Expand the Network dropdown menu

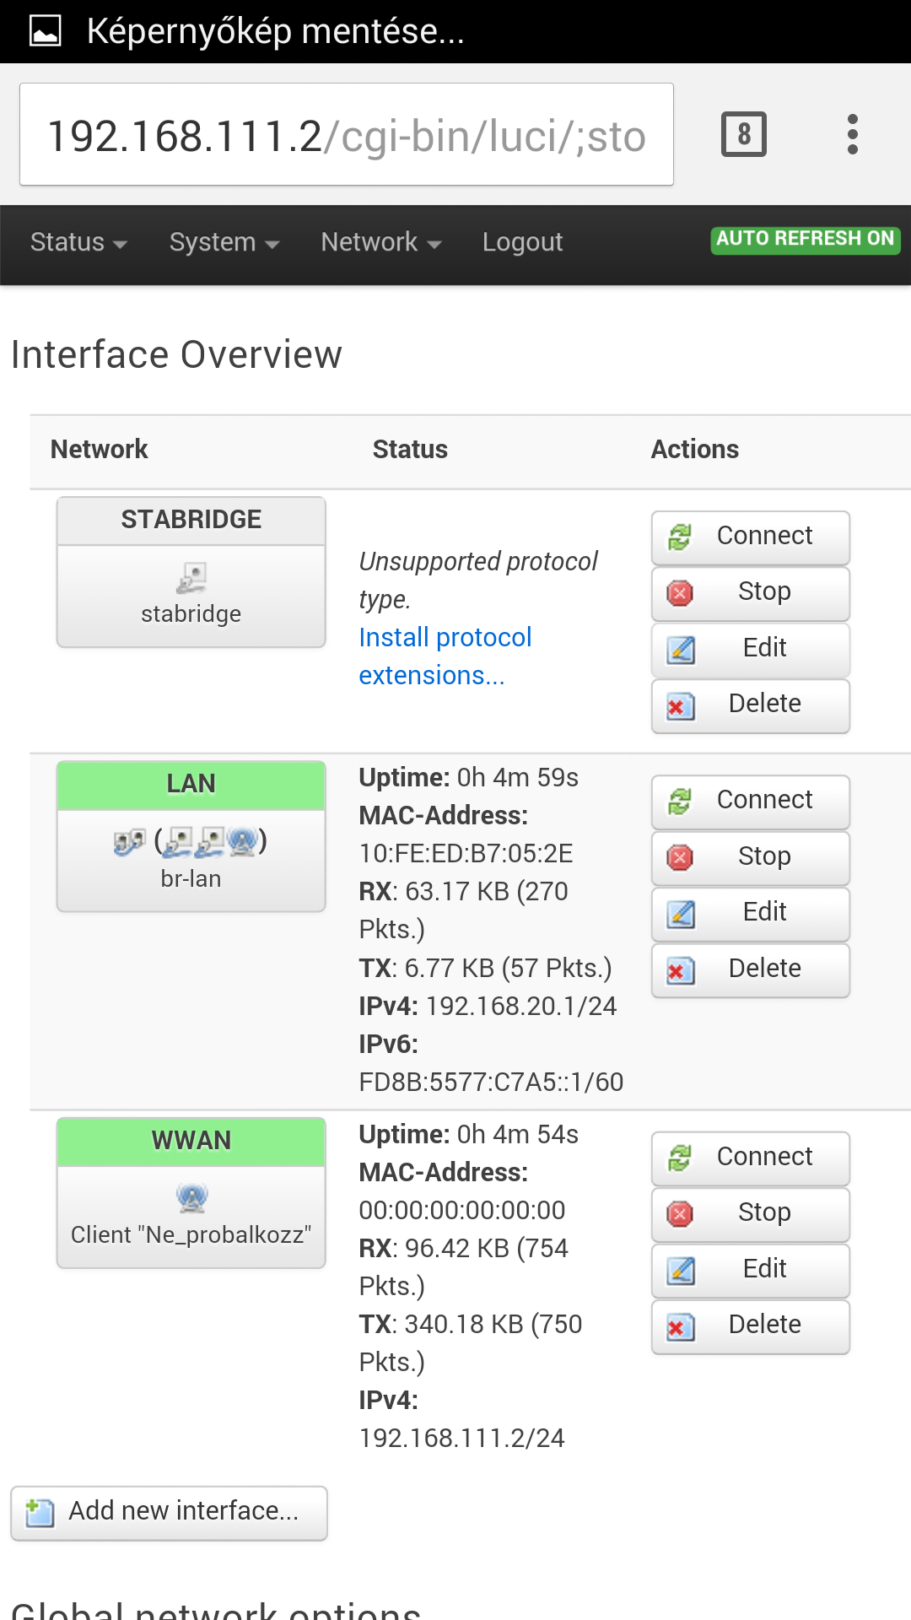[x=380, y=243]
